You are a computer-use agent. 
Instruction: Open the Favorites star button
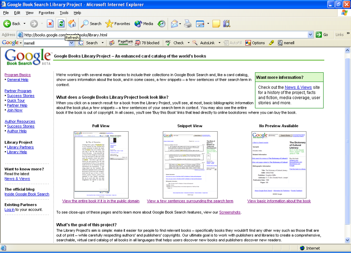[118, 24]
